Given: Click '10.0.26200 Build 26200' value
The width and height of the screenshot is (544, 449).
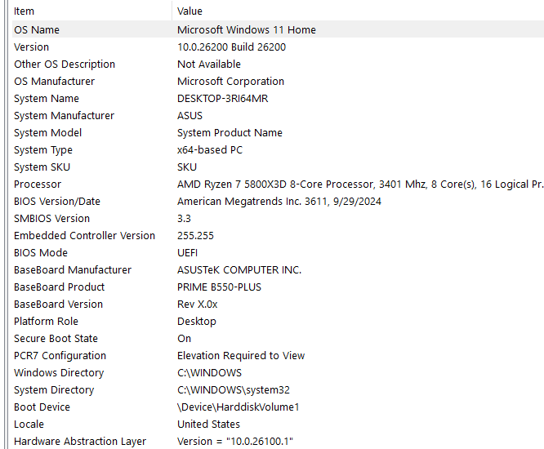Looking at the screenshot, I should click(231, 47).
